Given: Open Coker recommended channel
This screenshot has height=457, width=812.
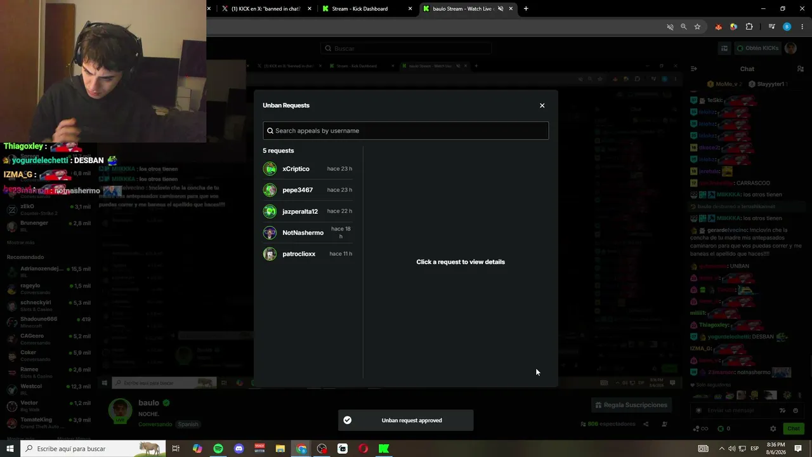Looking at the screenshot, I should click(x=48, y=355).
